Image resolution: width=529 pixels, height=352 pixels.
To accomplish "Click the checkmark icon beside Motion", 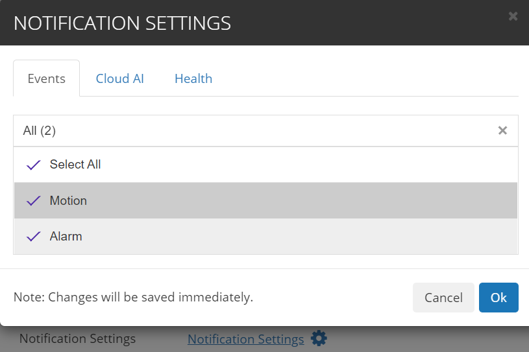I will coord(34,201).
